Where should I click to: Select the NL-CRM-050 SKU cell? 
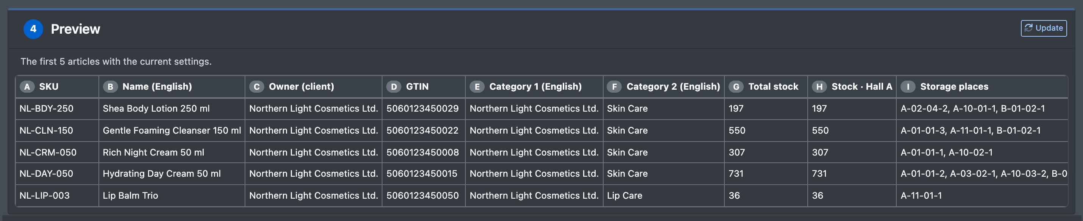pos(57,152)
